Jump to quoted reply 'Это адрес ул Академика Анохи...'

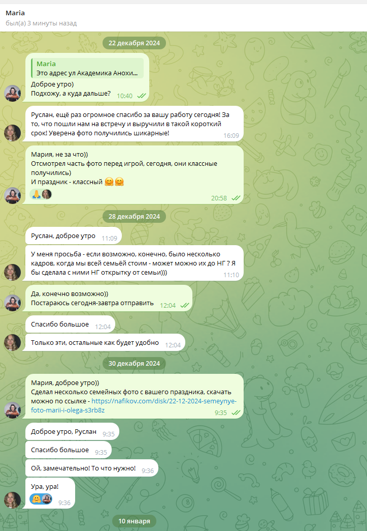coord(87,68)
